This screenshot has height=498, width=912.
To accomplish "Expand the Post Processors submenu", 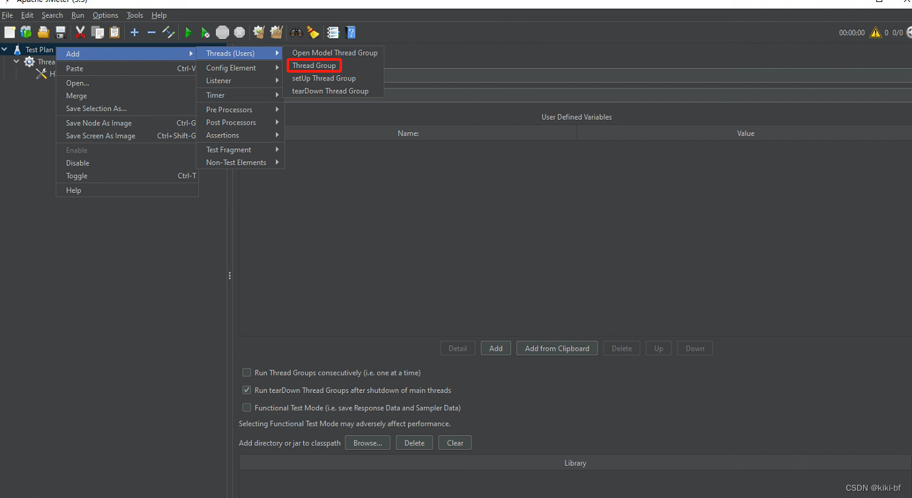I will (240, 122).
